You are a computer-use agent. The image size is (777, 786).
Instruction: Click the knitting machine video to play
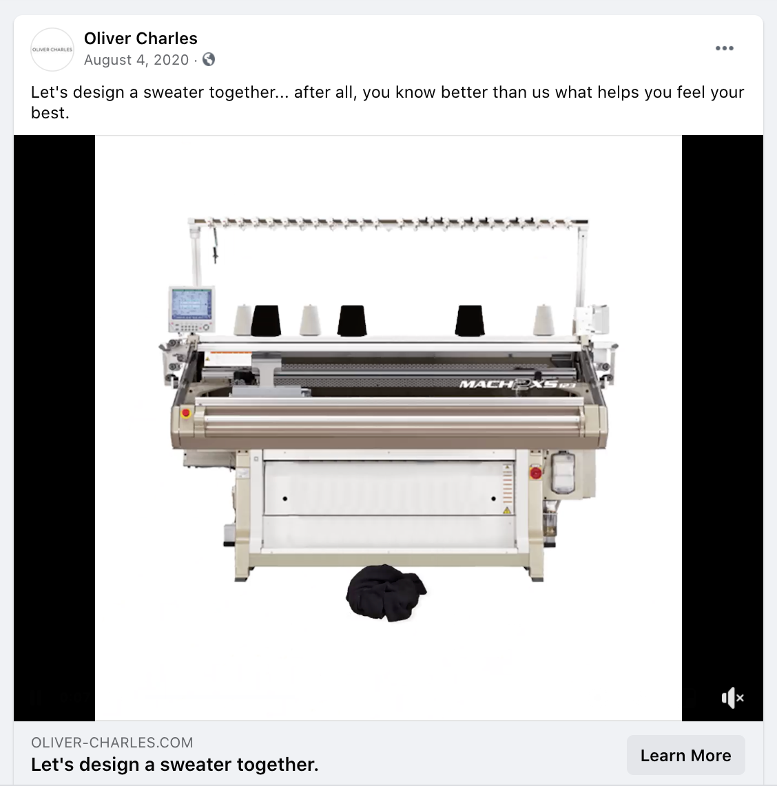388,427
